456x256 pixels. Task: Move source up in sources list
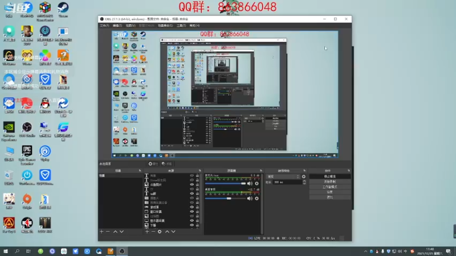point(167,232)
